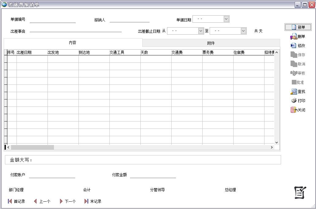Click the 打印 (print) icon
Screen dimensions: 316x209
294,101
